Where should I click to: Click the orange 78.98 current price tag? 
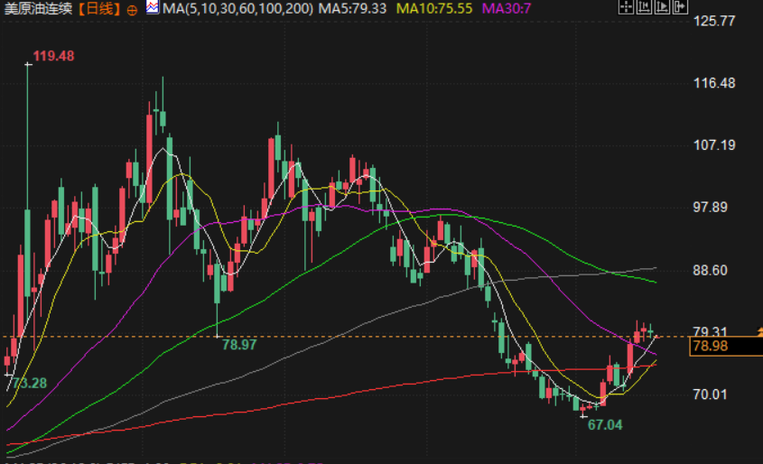coord(726,347)
